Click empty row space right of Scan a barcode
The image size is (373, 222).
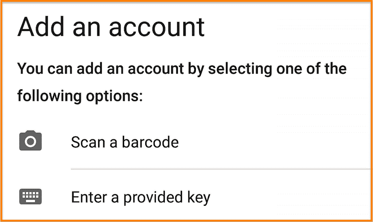coord(273,142)
